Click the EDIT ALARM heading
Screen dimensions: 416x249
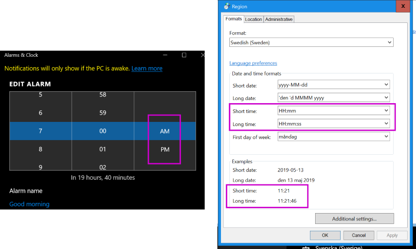point(30,84)
